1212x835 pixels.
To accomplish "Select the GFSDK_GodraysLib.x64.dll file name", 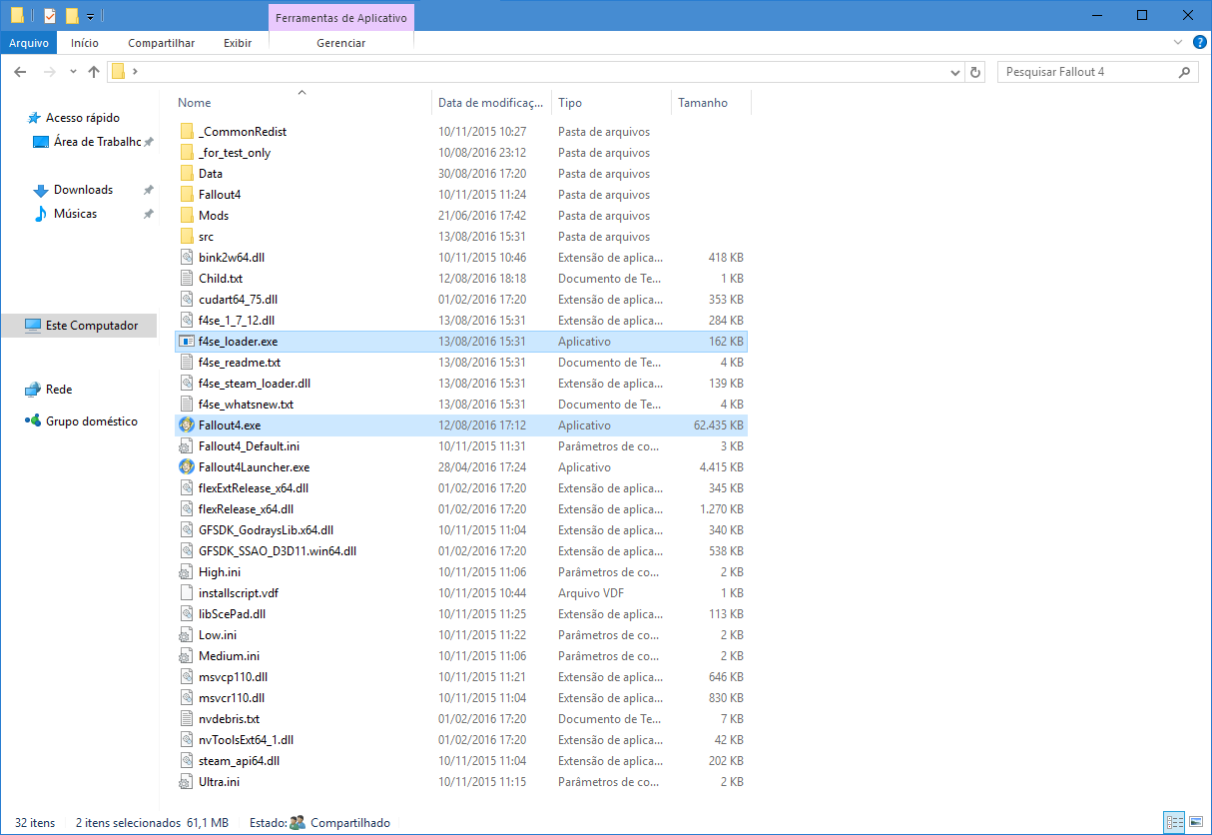I will click(x=266, y=530).
